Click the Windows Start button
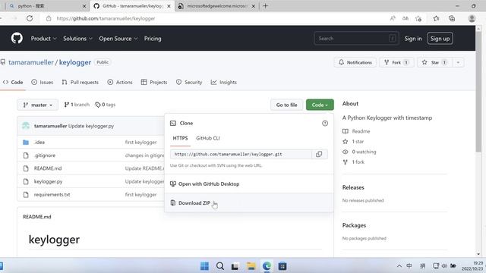486x273 pixels. click(204, 266)
